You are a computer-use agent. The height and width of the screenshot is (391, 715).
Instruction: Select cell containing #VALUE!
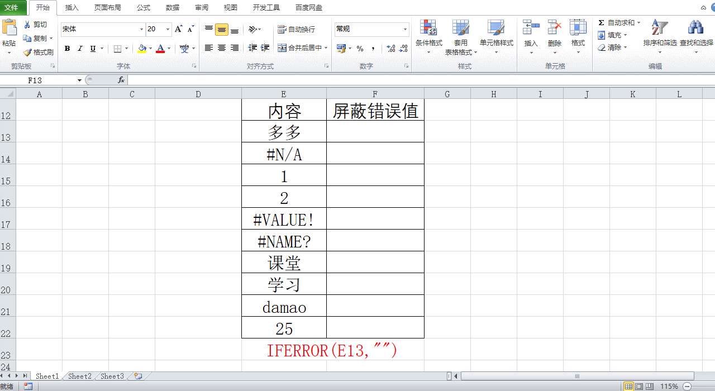pyautogui.click(x=284, y=218)
